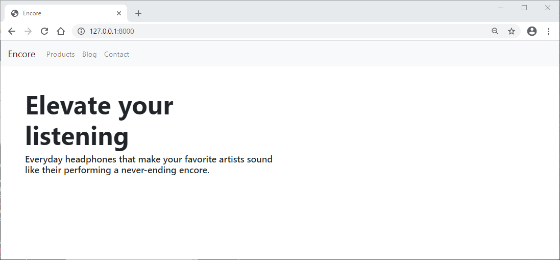Open the zoom magnifier icon

click(x=495, y=31)
